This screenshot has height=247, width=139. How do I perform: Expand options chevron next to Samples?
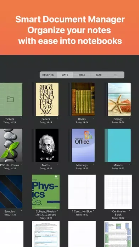coord(21,210)
